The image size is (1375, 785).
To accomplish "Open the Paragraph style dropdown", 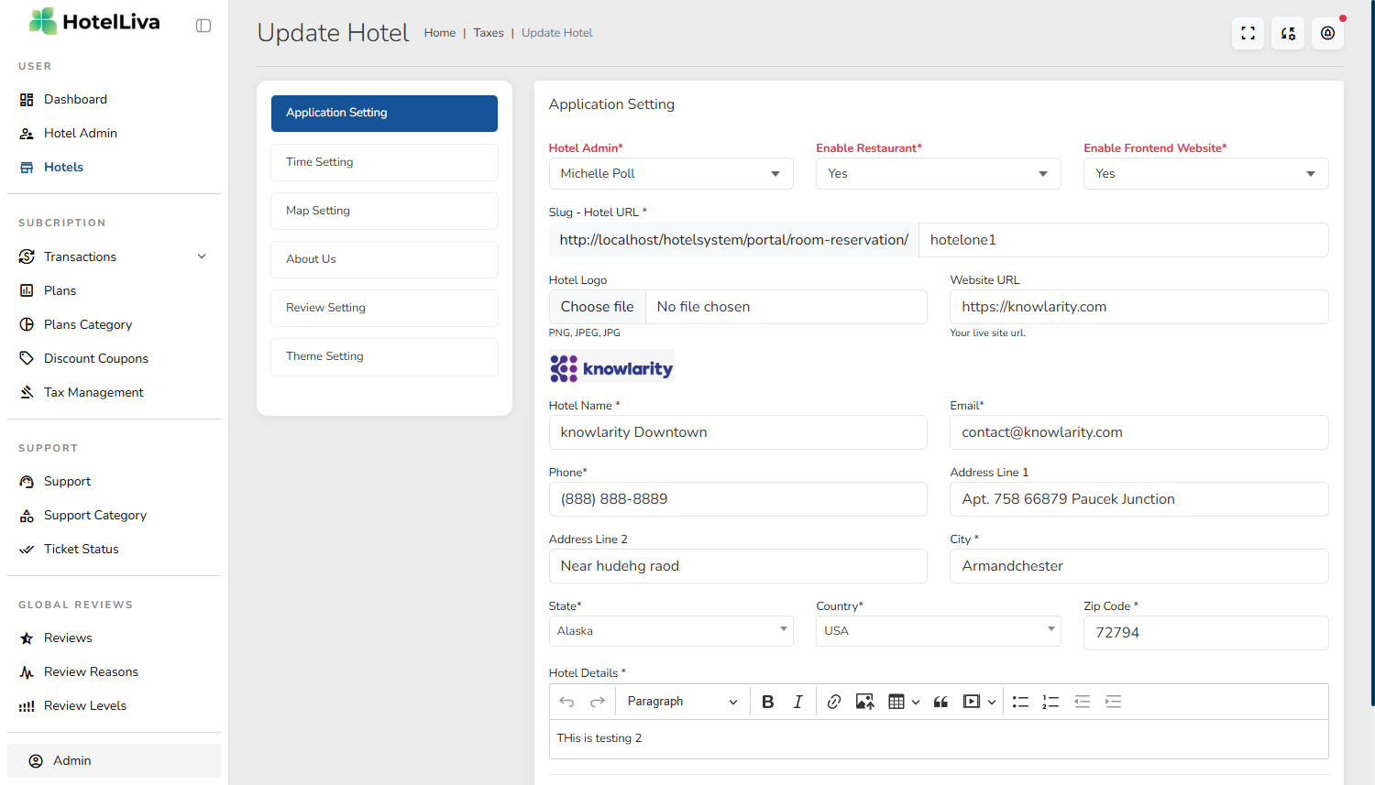I will pos(682,702).
